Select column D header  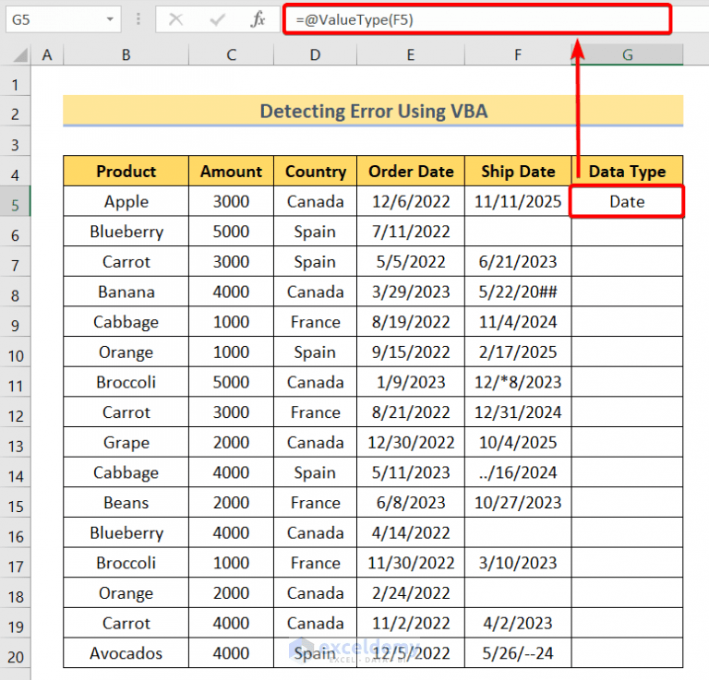[315, 55]
